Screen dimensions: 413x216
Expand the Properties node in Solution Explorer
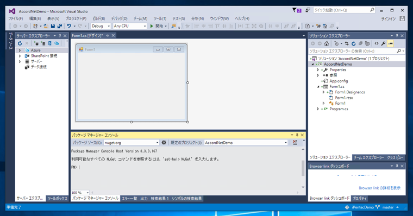point(318,69)
